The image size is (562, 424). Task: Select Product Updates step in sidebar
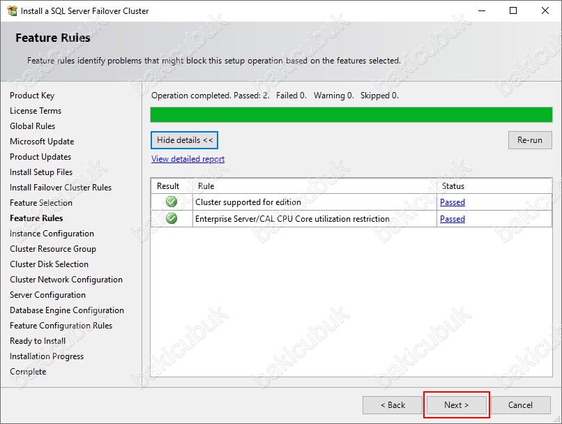pyautogui.click(x=40, y=157)
